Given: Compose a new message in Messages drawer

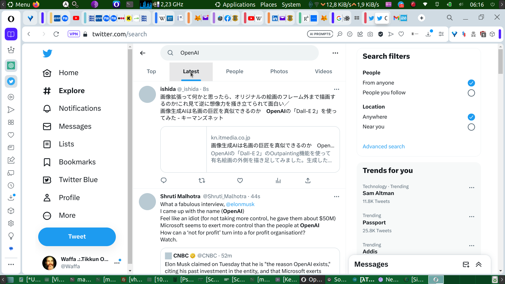Looking at the screenshot, I should 466,264.
